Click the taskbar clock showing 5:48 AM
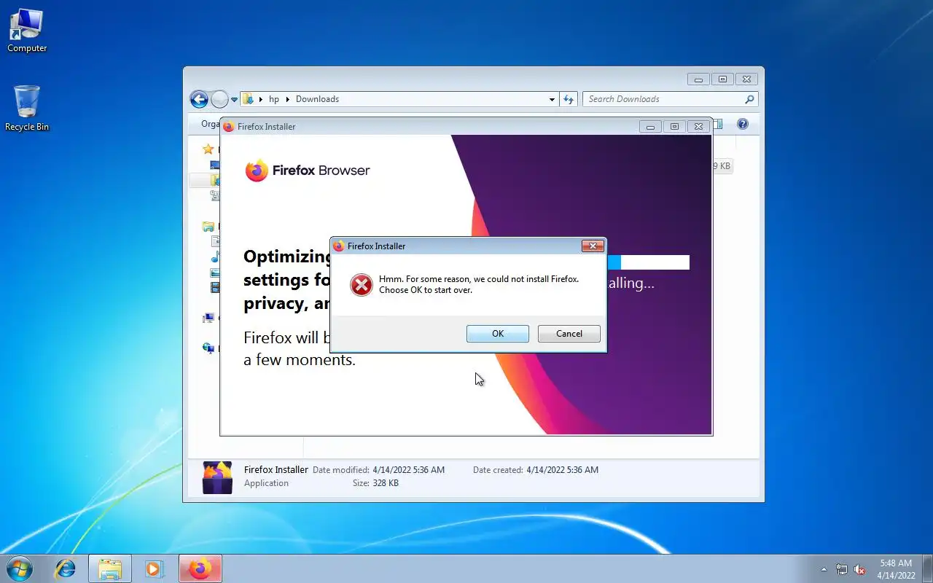This screenshot has height=583, width=933. click(x=896, y=569)
